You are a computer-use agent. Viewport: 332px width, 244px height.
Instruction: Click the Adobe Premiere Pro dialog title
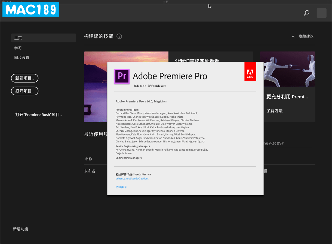pos(170,76)
